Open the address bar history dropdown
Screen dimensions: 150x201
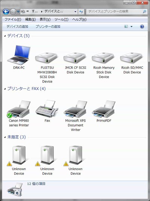tap(75, 12)
